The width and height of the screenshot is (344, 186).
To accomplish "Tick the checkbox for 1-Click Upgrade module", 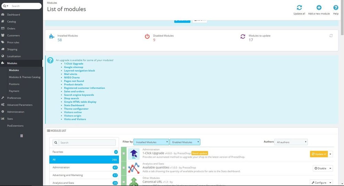I will coord(123,154).
